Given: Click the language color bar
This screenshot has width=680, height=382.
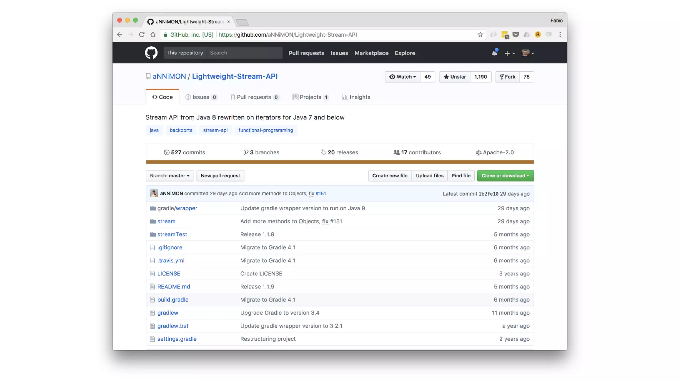Looking at the screenshot, I should coord(339,162).
